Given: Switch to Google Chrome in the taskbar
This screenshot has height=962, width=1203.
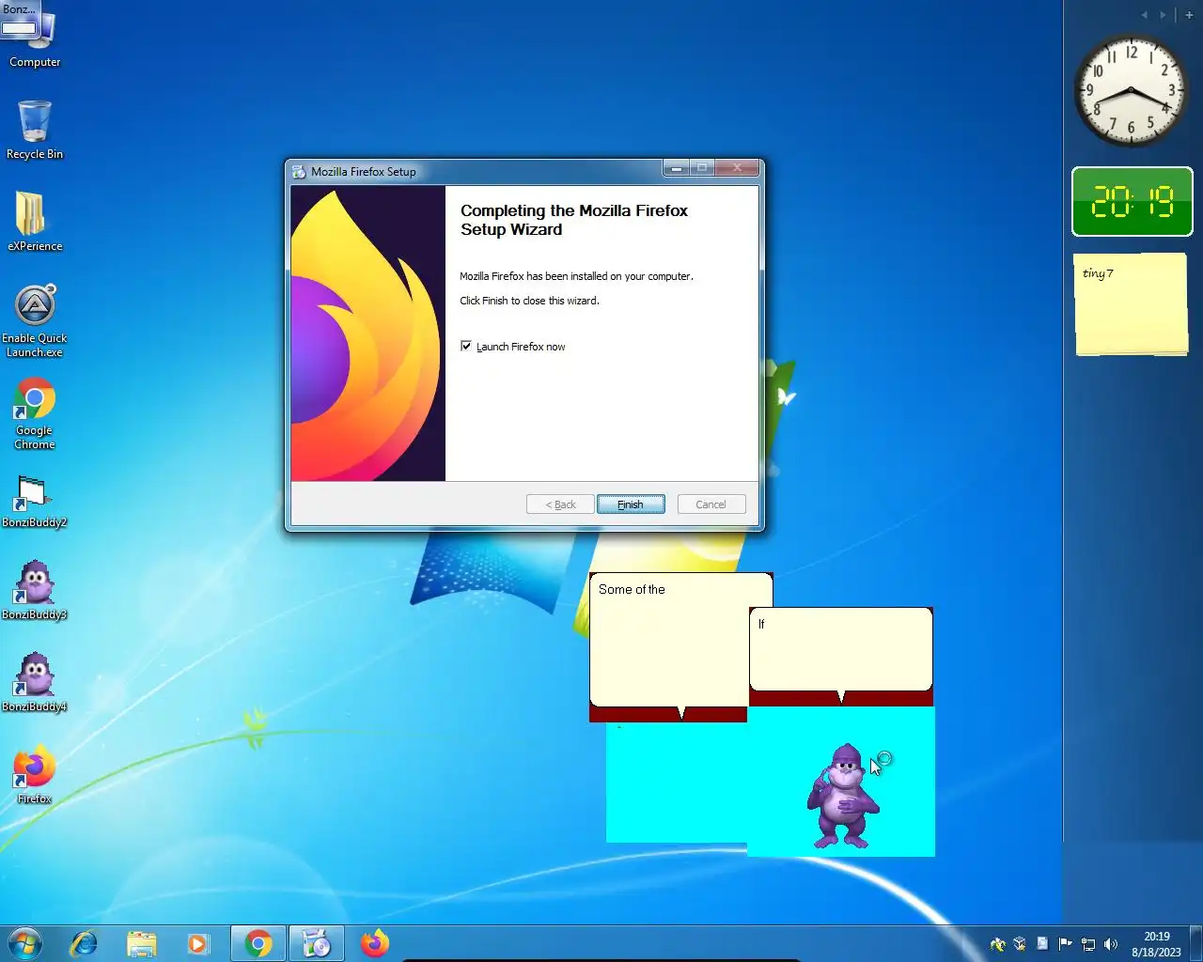Looking at the screenshot, I should click(258, 943).
